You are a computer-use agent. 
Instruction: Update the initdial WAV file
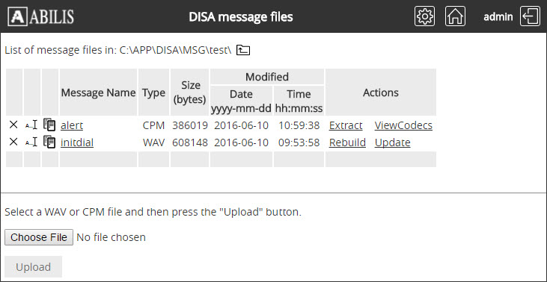tap(392, 142)
